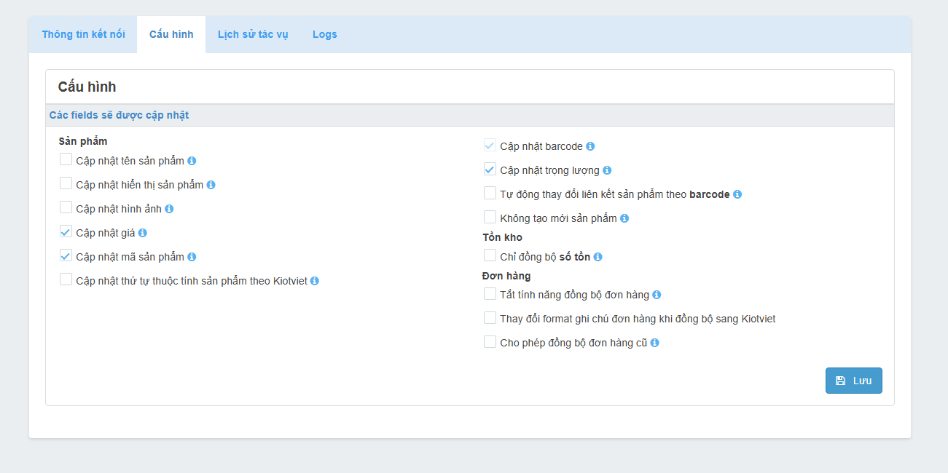
Task: Click info icon next to Không tạo mới sản phẩm
Action: 624,218
